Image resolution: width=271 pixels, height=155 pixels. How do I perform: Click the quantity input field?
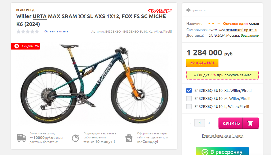click(200, 123)
